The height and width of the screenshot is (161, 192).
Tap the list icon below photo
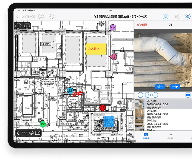pyautogui.click(x=140, y=95)
